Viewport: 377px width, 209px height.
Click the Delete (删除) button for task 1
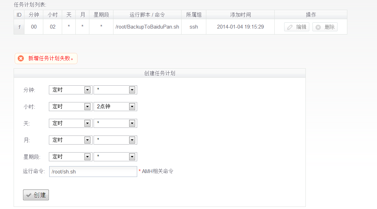tap(325, 27)
